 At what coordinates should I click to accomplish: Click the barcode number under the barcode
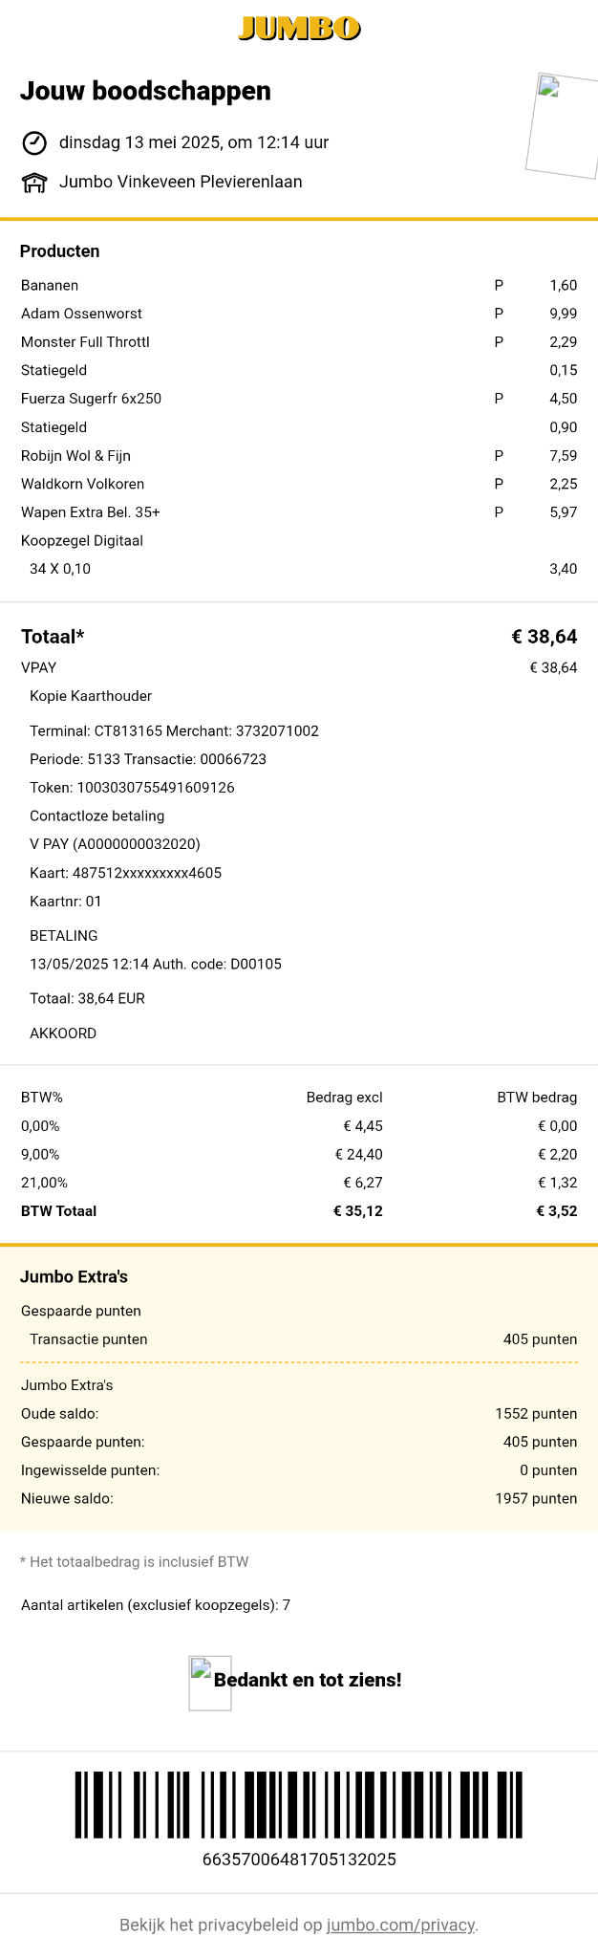tap(299, 1860)
